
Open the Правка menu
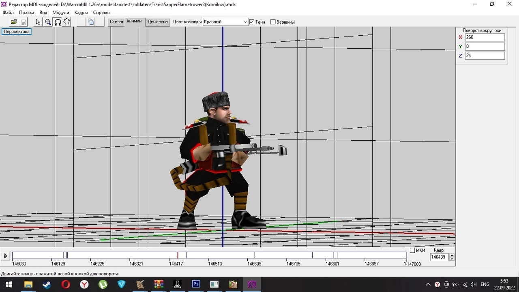(27, 13)
